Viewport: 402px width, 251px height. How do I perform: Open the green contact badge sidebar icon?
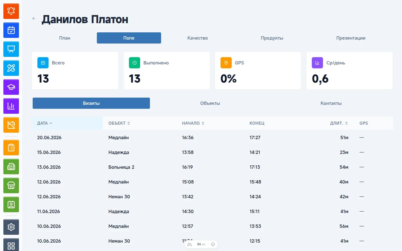11,204
